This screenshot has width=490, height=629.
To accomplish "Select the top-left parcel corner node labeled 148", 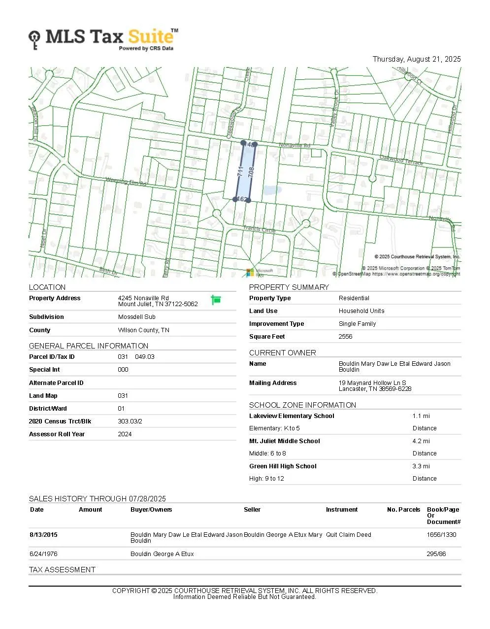I will (x=243, y=143).
